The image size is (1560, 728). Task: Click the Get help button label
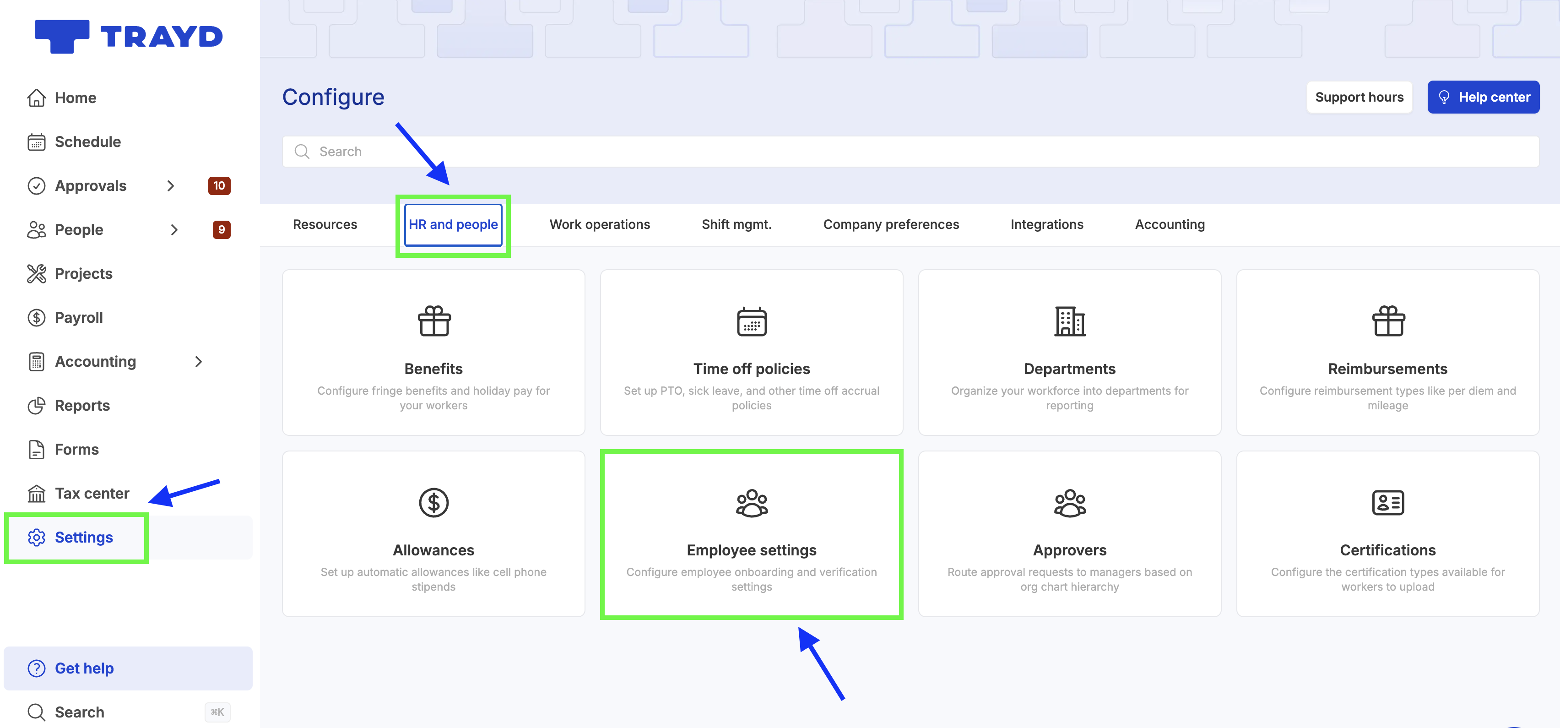tap(84, 668)
